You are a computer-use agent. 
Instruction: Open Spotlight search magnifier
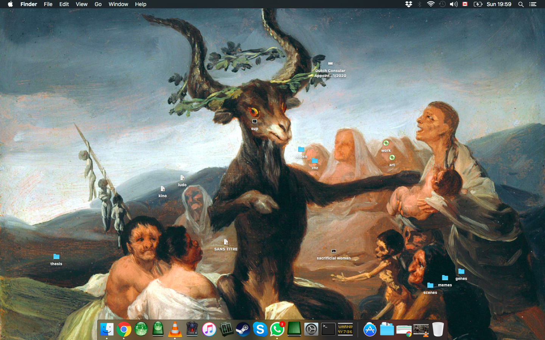point(521,4)
